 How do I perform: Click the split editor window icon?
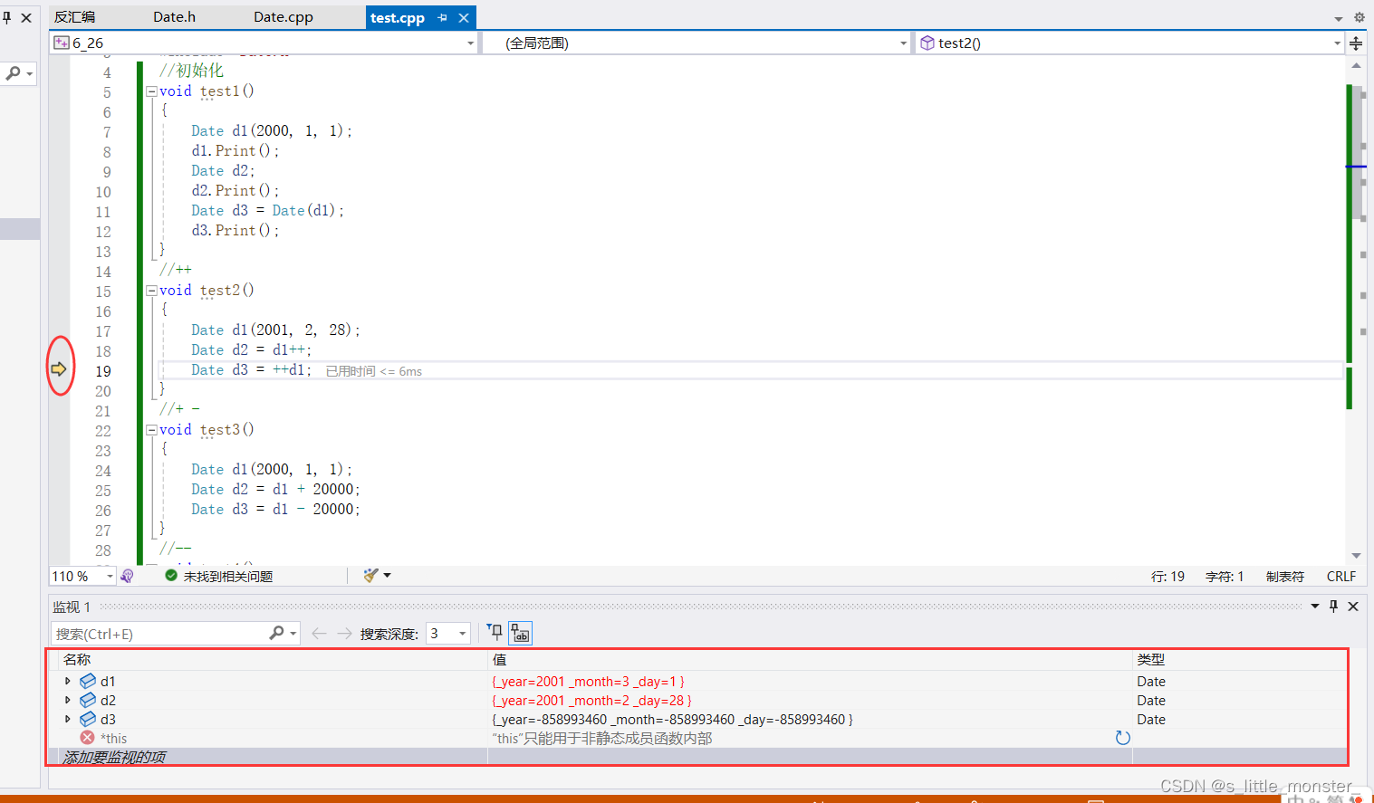[1356, 43]
